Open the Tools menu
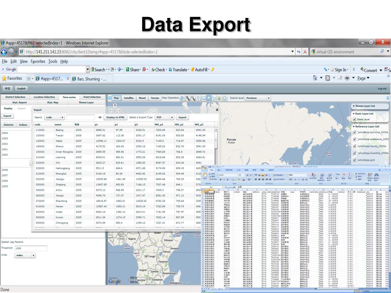Screen dimensions: 391x293 tap(53, 61)
